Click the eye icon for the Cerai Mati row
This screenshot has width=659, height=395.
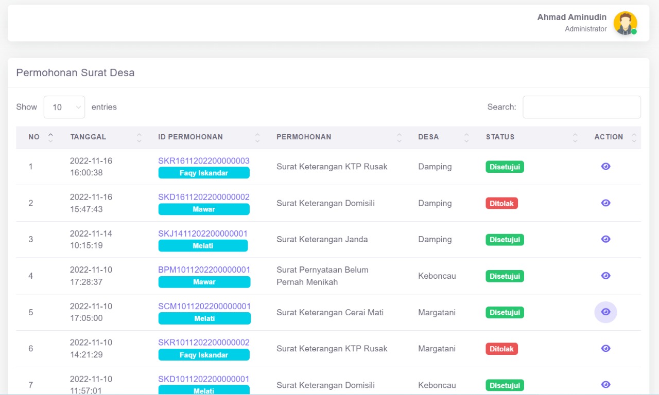605,312
